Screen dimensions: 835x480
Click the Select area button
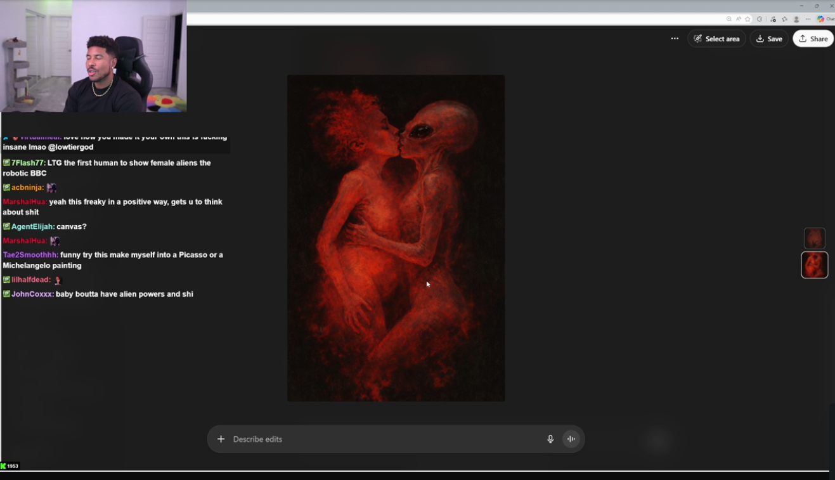click(716, 39)
